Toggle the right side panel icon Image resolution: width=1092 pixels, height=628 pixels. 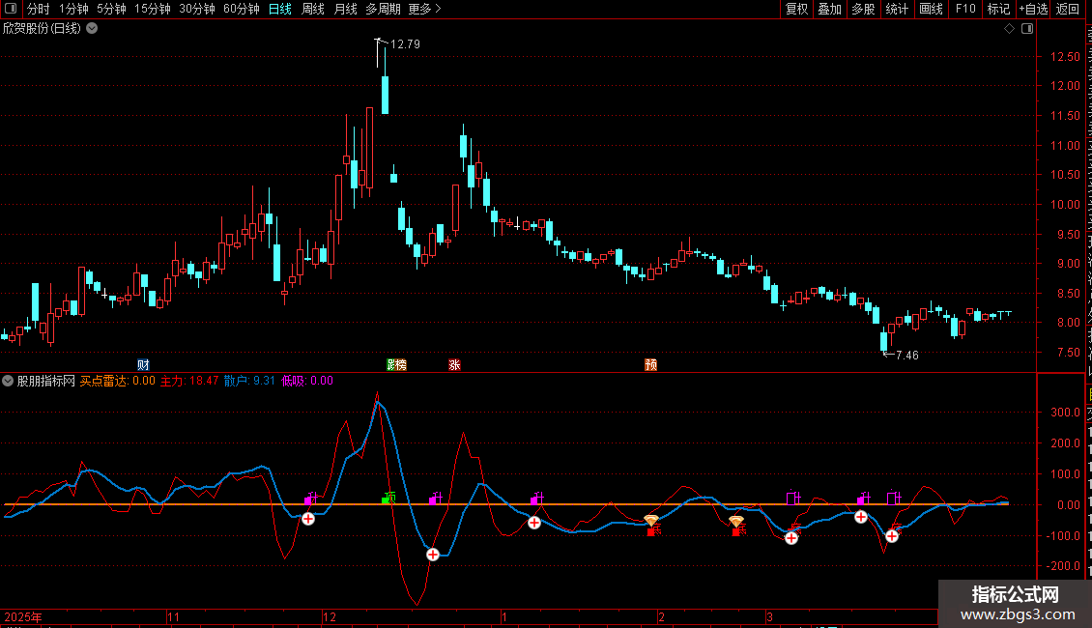click(x=1027, y=29)
